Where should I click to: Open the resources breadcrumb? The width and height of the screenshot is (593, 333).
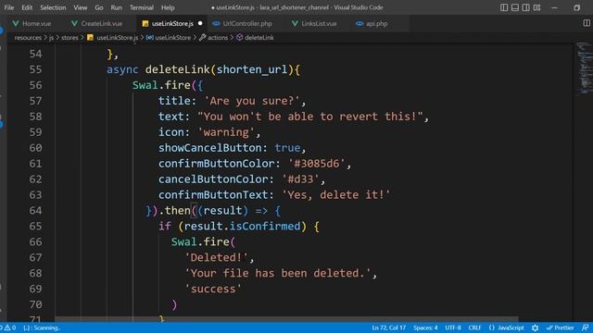pyautogui.click(x=28, y=38)
